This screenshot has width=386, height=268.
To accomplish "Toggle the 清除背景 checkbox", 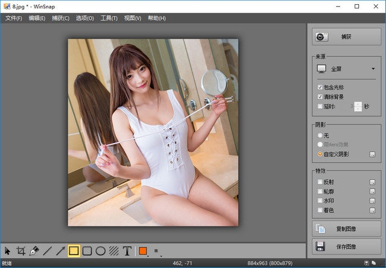I will (x=320, y=97).
